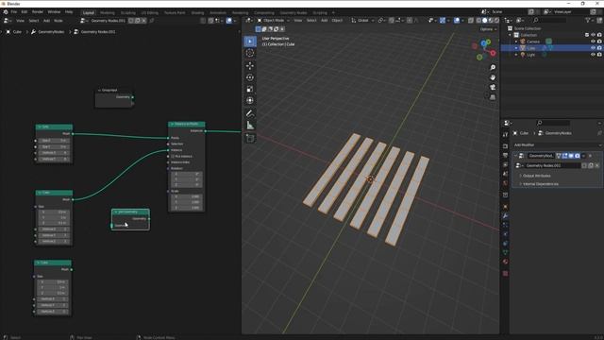Open the Object properties tab
604x340 pixels.
pyautogui.click(x=505, y=207)
